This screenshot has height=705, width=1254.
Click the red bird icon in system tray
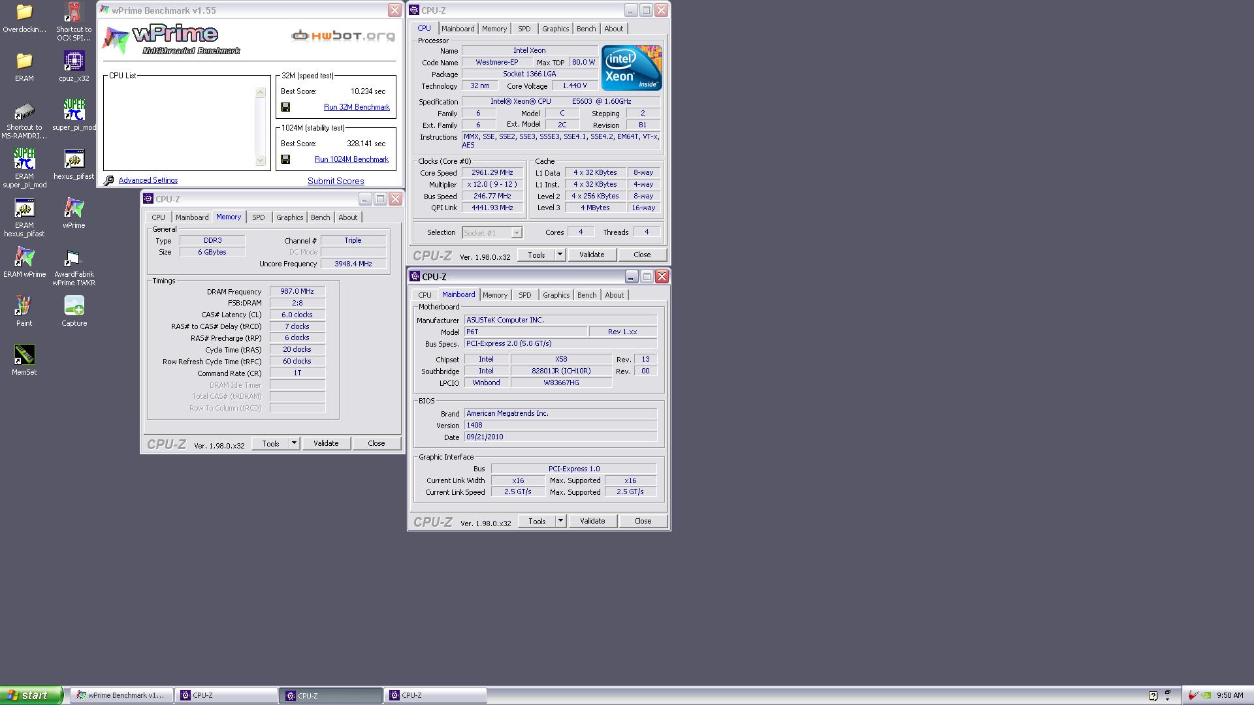pos(1193,695)
